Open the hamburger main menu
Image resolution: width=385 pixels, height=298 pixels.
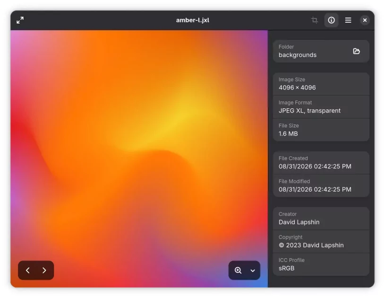coord(348,20)
